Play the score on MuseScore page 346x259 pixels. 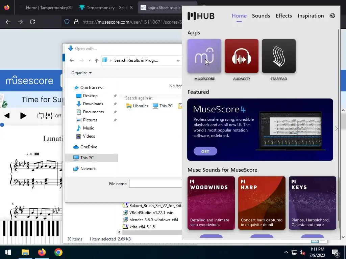click(23, 116)
